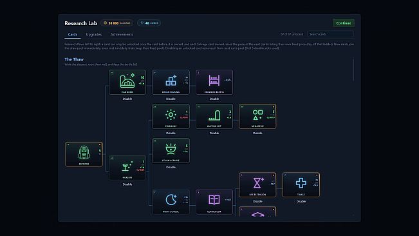Image resolution: width=419 pixels, height=236 pixels.
Task: Select the Crowded Berths bunk bed icon
Action: (214, 80)
